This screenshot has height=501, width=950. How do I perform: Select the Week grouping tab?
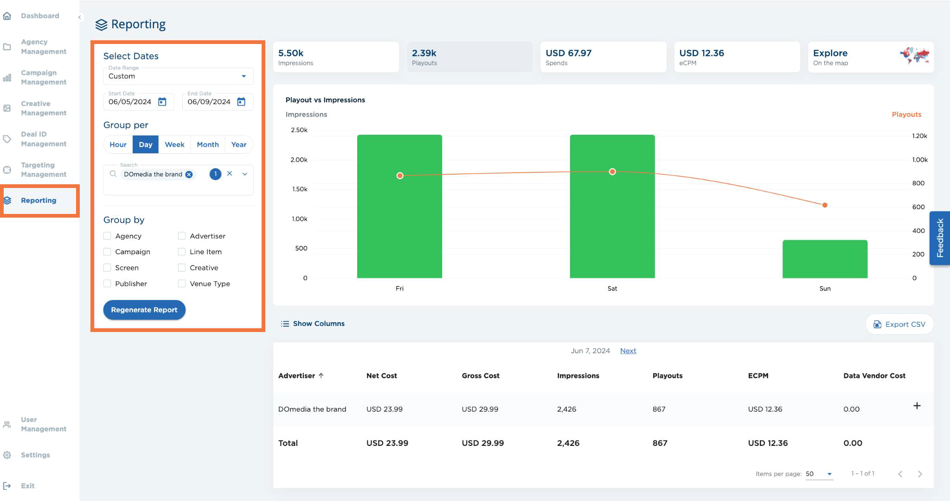174,144
